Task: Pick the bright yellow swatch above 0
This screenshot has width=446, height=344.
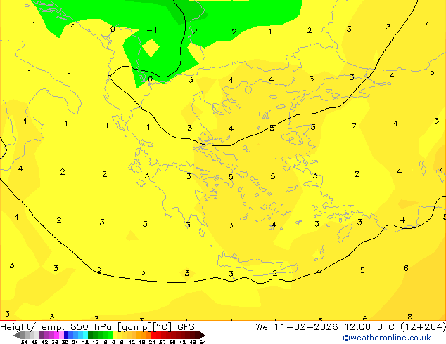Action: tap(115, 335)
